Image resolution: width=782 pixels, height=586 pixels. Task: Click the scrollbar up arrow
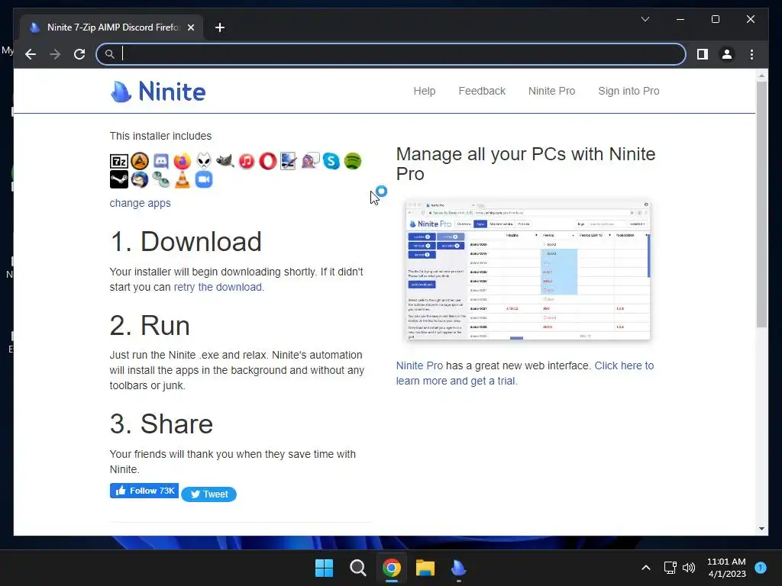761,76
